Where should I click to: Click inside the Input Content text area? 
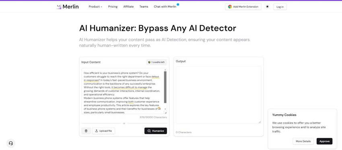(123, 91)
